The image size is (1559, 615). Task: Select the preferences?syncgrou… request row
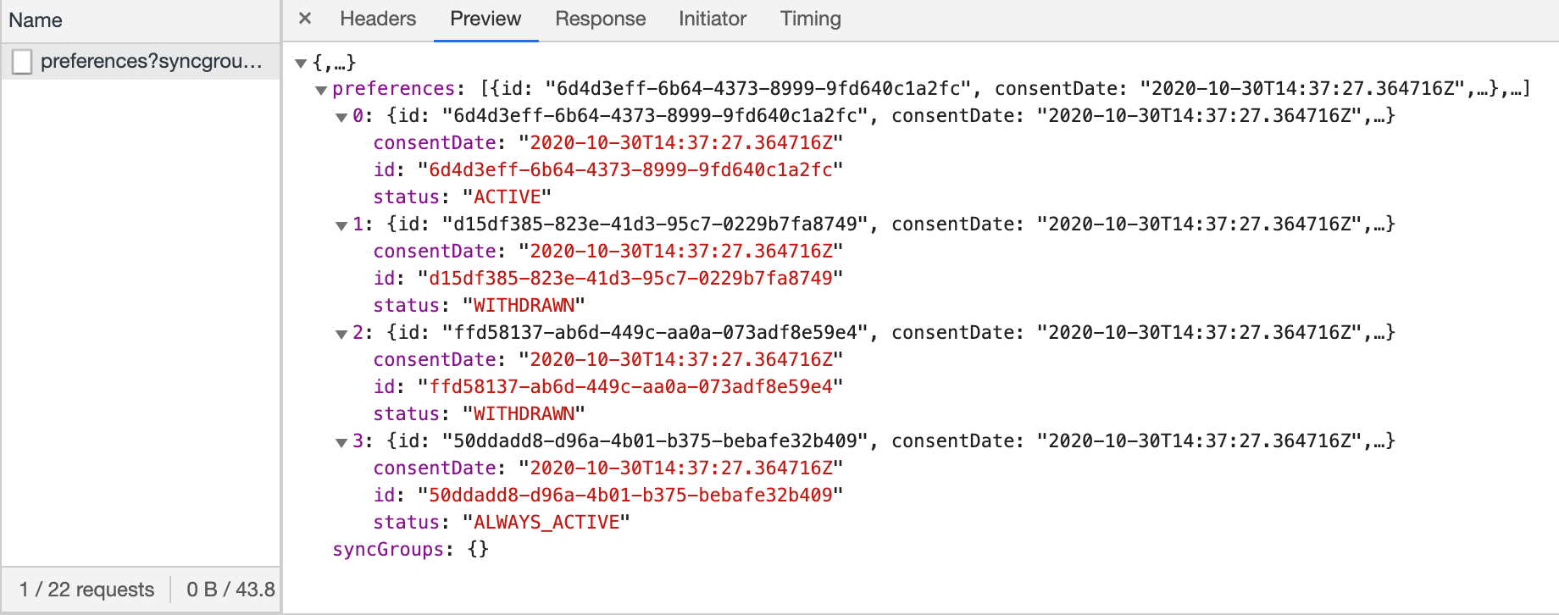151,61
